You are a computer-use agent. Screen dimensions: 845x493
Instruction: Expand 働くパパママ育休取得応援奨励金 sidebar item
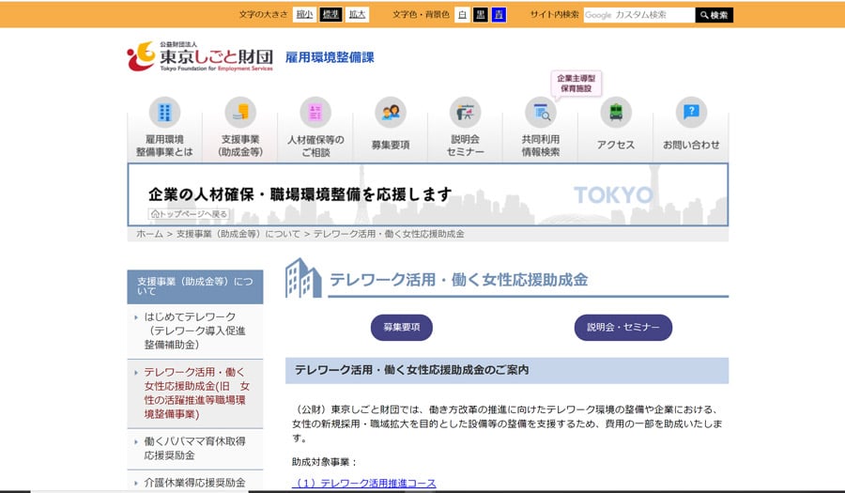(194, 448)
